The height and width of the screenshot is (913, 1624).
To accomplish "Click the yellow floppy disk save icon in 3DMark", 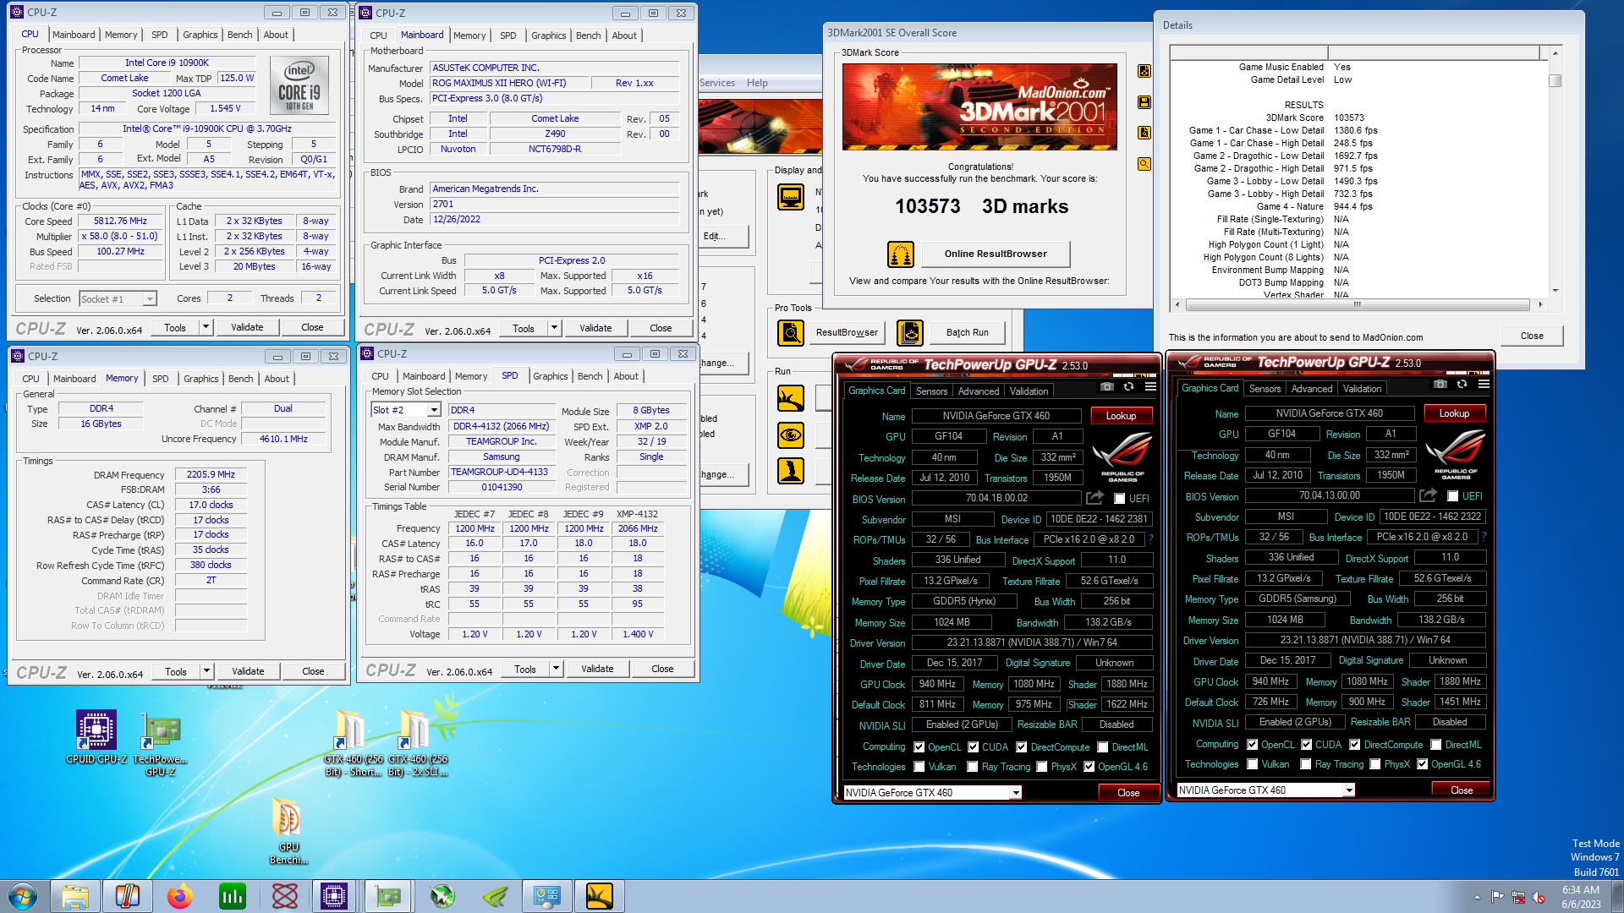I will click(x=1144, y=102).
